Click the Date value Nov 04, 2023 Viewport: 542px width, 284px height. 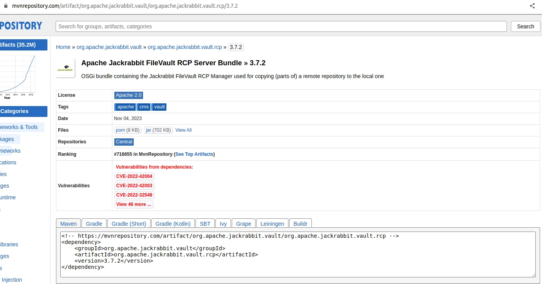point(128,118)
